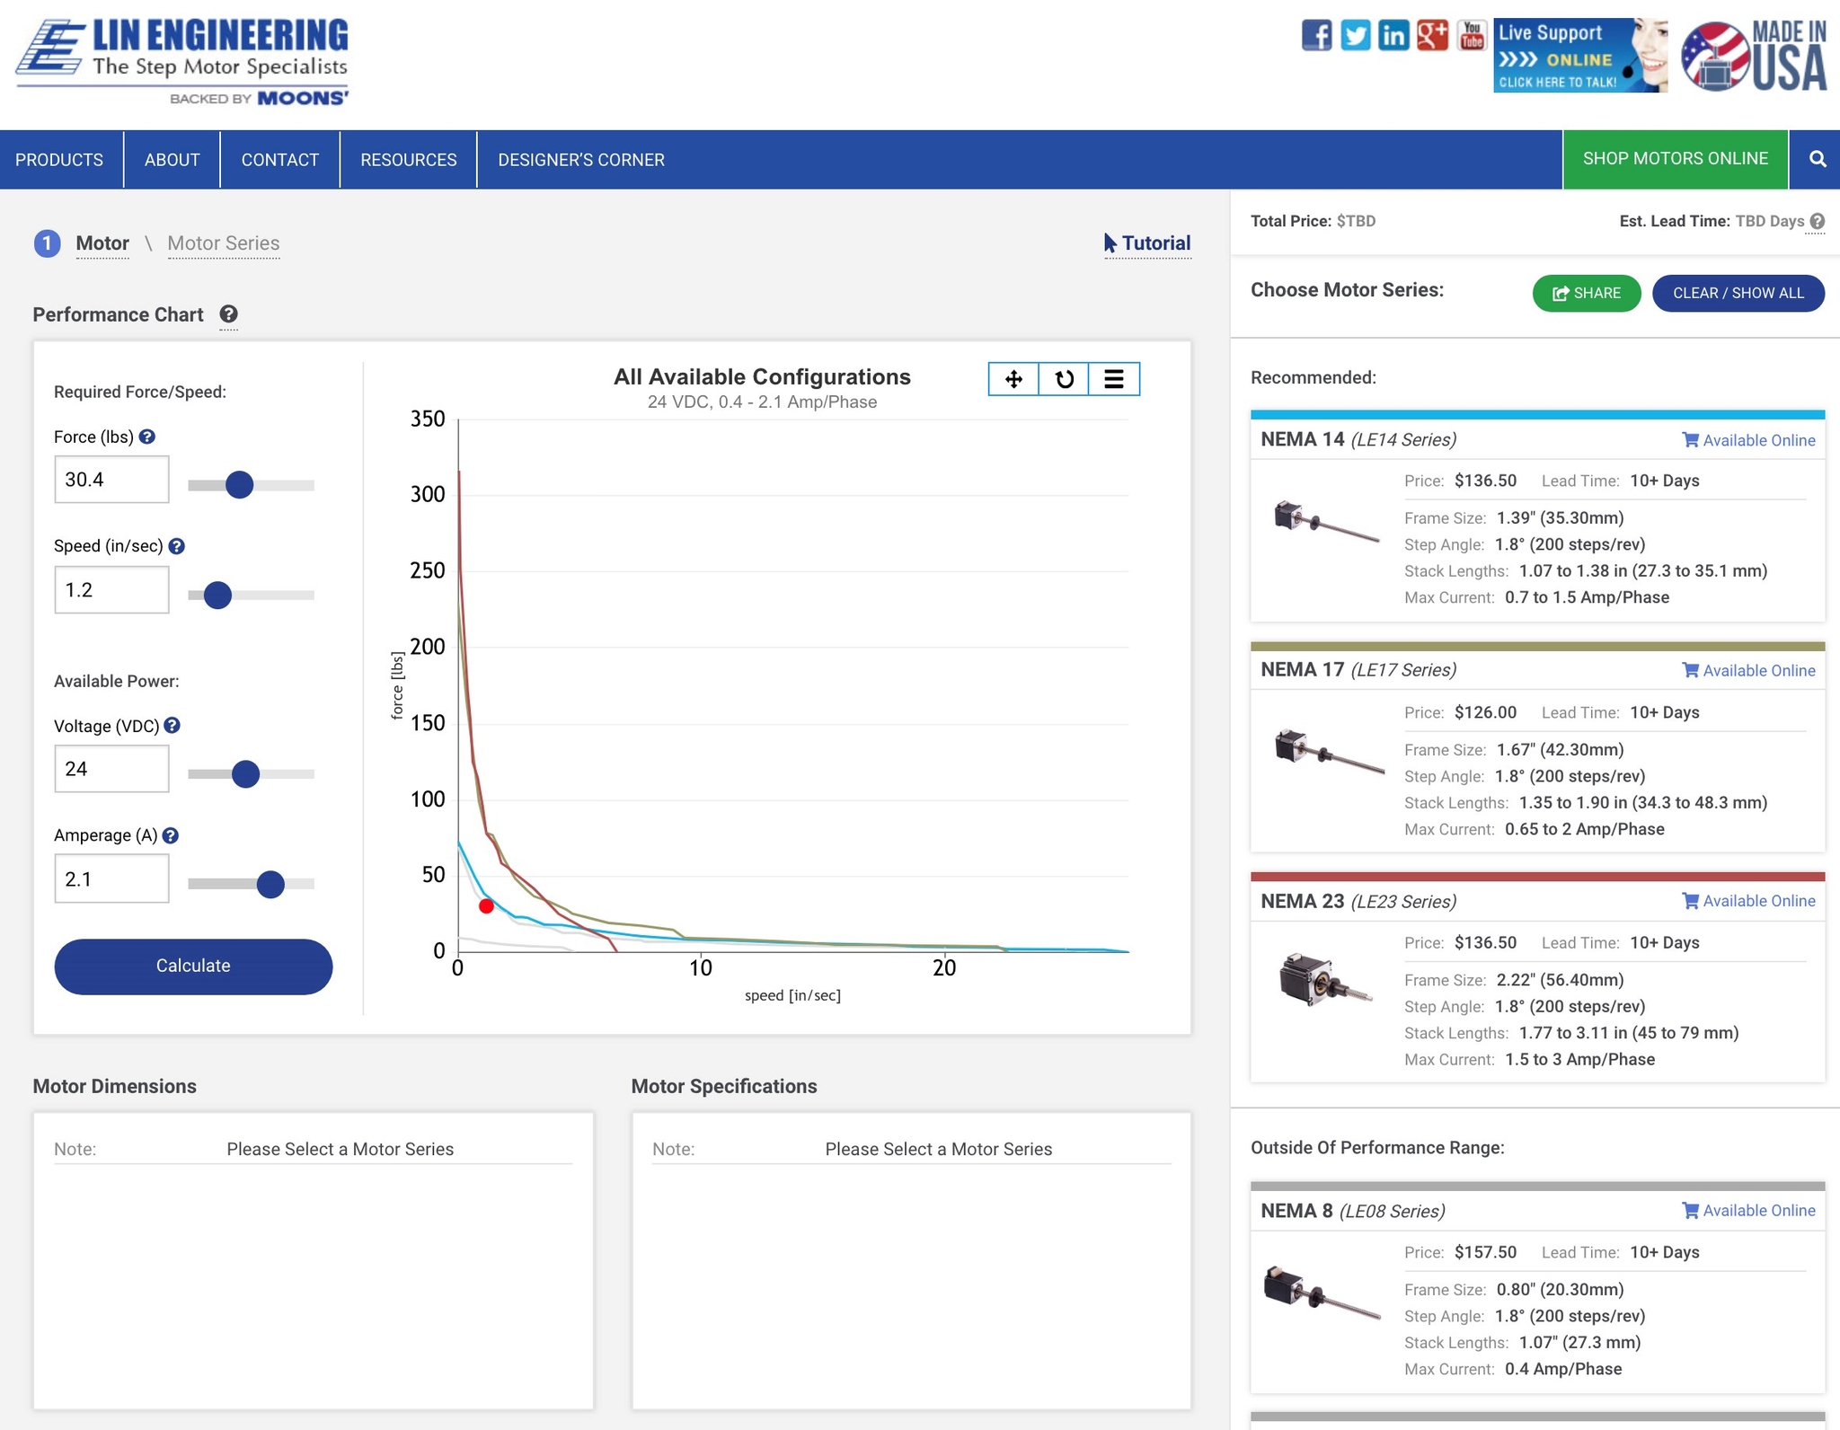The height and width of the screenshot is (1430, 1840).
Task: Open the Tutorial link
Action: point(1147,243)
